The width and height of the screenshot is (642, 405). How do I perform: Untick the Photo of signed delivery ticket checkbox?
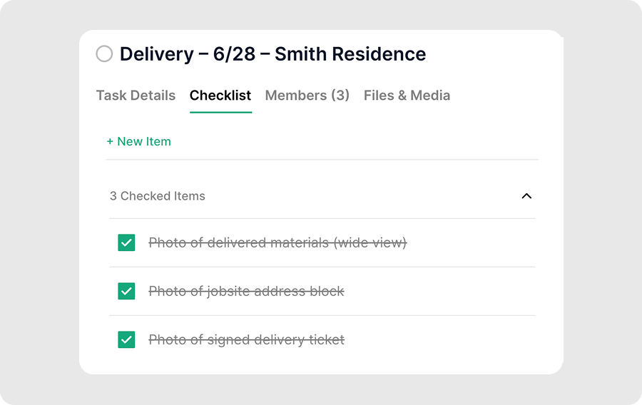pyautogui.click(x=126, y=340)
